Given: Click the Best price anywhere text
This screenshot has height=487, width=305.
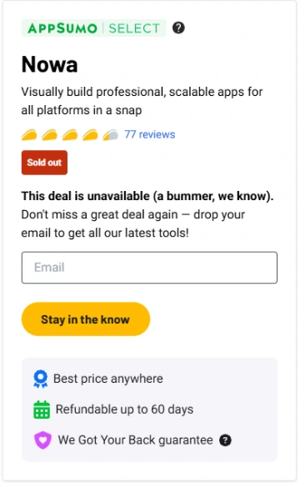Looking at the screenshot, I should pos(108,379).
